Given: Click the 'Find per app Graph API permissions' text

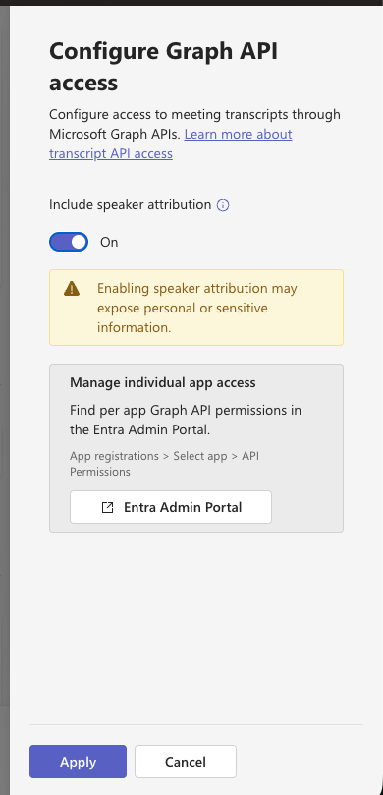Looking at the screenshot, I should point(186,420).
